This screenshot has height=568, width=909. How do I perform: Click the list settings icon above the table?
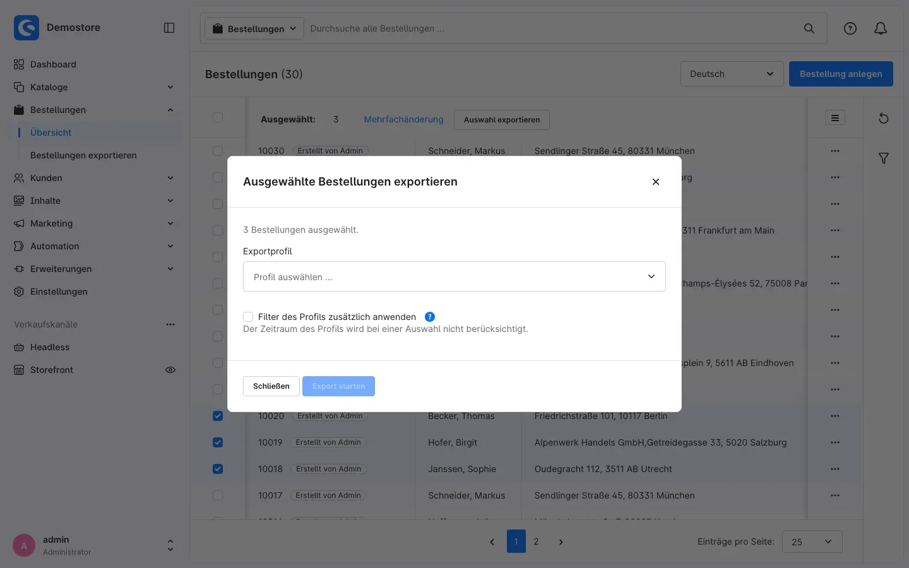[835, 118]
